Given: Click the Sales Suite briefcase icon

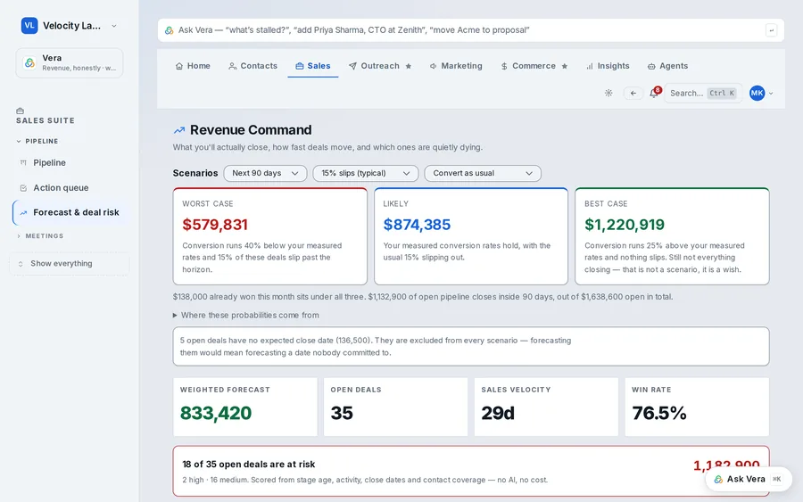Looking at the screenshot, I should [20, 111].
